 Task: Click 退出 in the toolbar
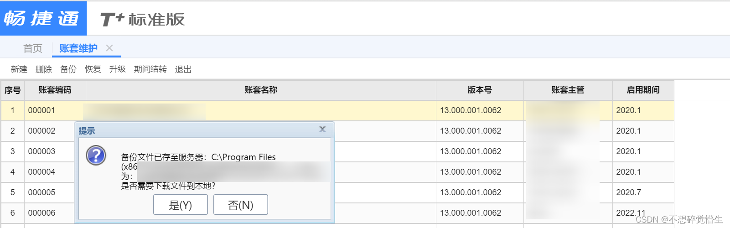point(183,69)
